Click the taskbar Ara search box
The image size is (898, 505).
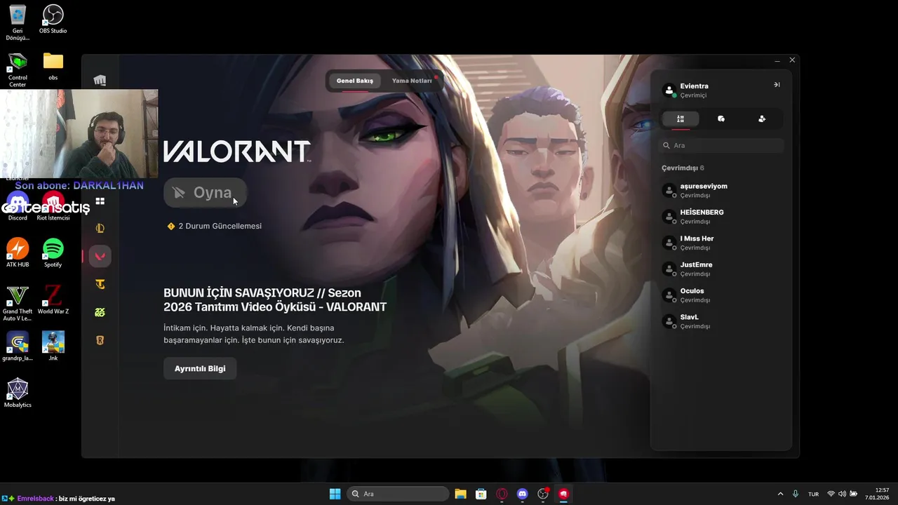coord(398,494)
